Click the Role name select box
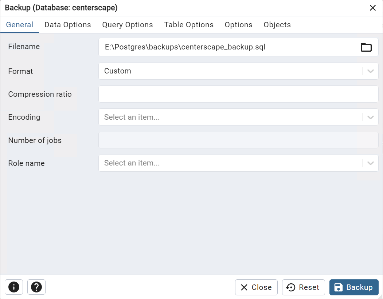 coord(230,163)
